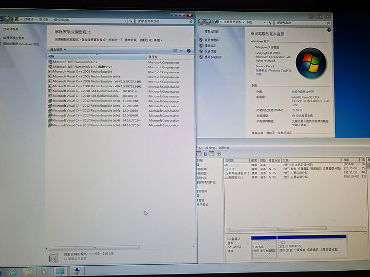The image size is (370, 277).
Task: Open 開啟或關閉 Windows 功能 link
Action: coord(21,44)
